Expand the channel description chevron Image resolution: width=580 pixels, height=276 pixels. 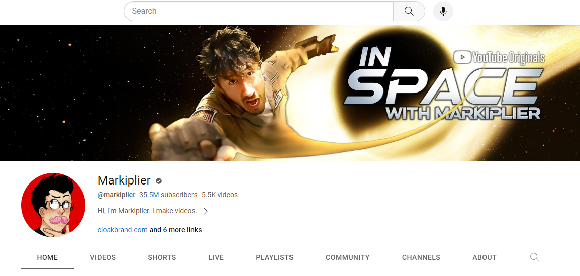[206, 211]
